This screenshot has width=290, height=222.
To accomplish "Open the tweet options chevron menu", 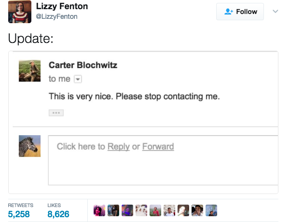I will (x=276, y=11).
